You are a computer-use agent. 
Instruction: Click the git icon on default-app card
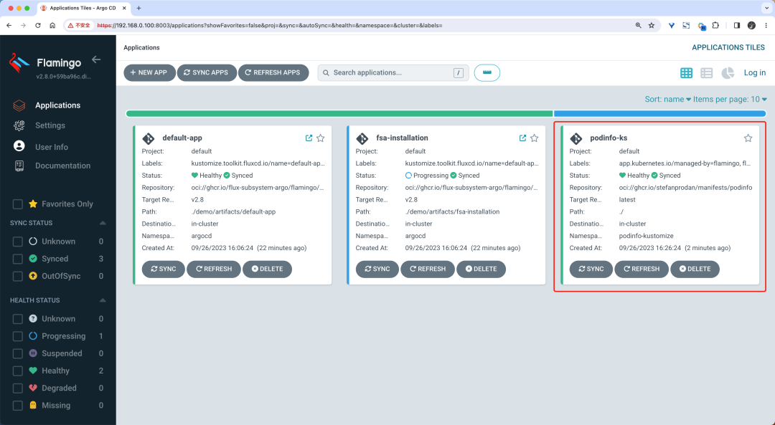pyautogui.click(x=149, y=139)
